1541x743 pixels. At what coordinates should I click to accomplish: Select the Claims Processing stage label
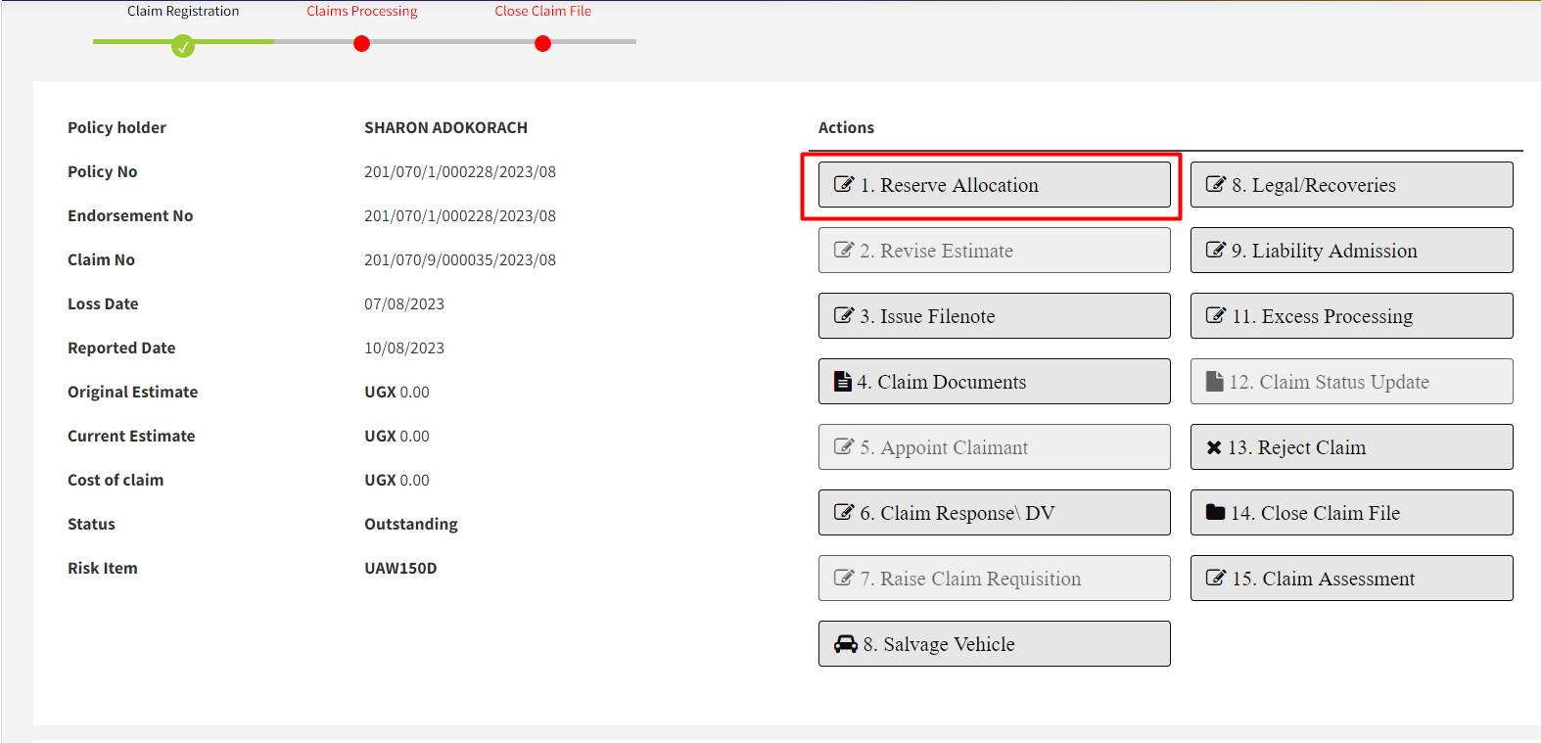(361, 11)
